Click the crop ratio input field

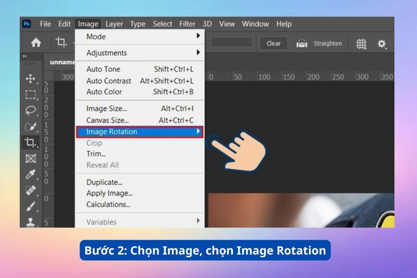pos(231,42)
